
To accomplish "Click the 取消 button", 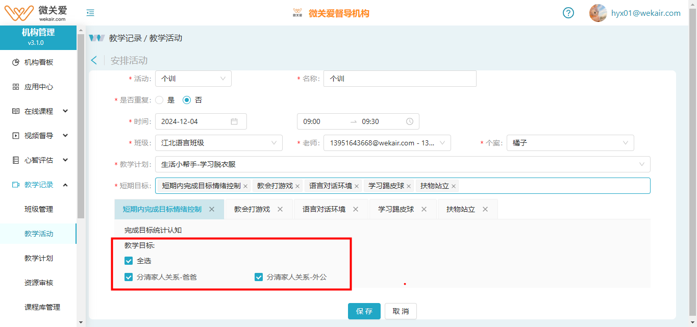I will tap(401, 311).
